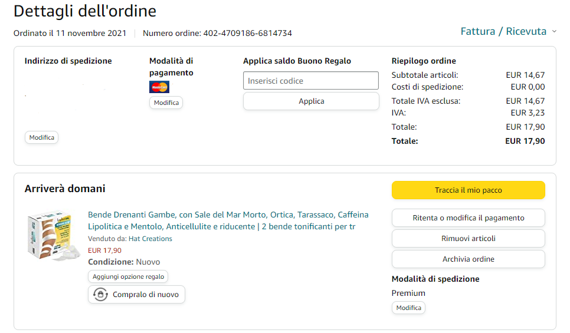Archive the order via Archivia ordine
The width and height of the screenshot is (570, 333).
point(468,259)
